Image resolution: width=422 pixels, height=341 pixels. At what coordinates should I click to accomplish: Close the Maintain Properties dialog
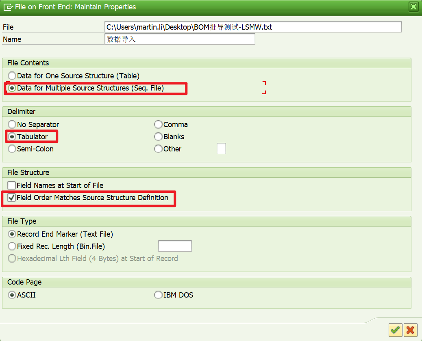(413, 6)
